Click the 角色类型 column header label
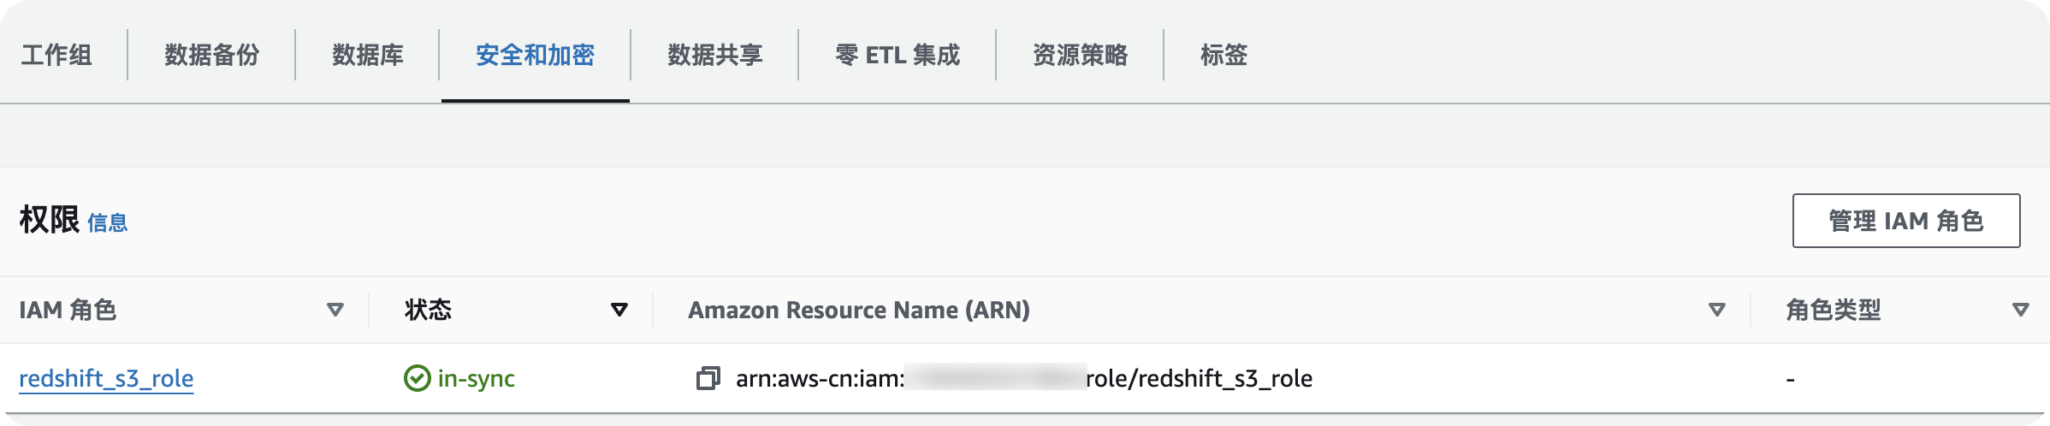This screenshot has height=426, width=2050. (x=1834, y=310)
